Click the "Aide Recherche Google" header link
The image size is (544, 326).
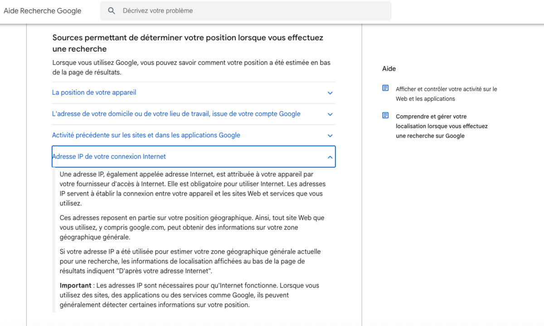(x=42, y=10)
